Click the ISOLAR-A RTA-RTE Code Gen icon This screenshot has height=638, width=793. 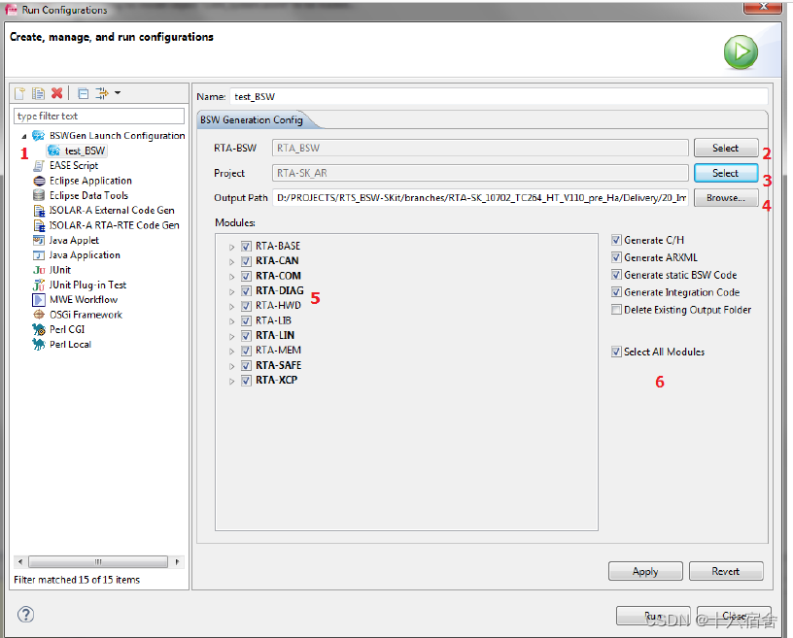(39, 225)
